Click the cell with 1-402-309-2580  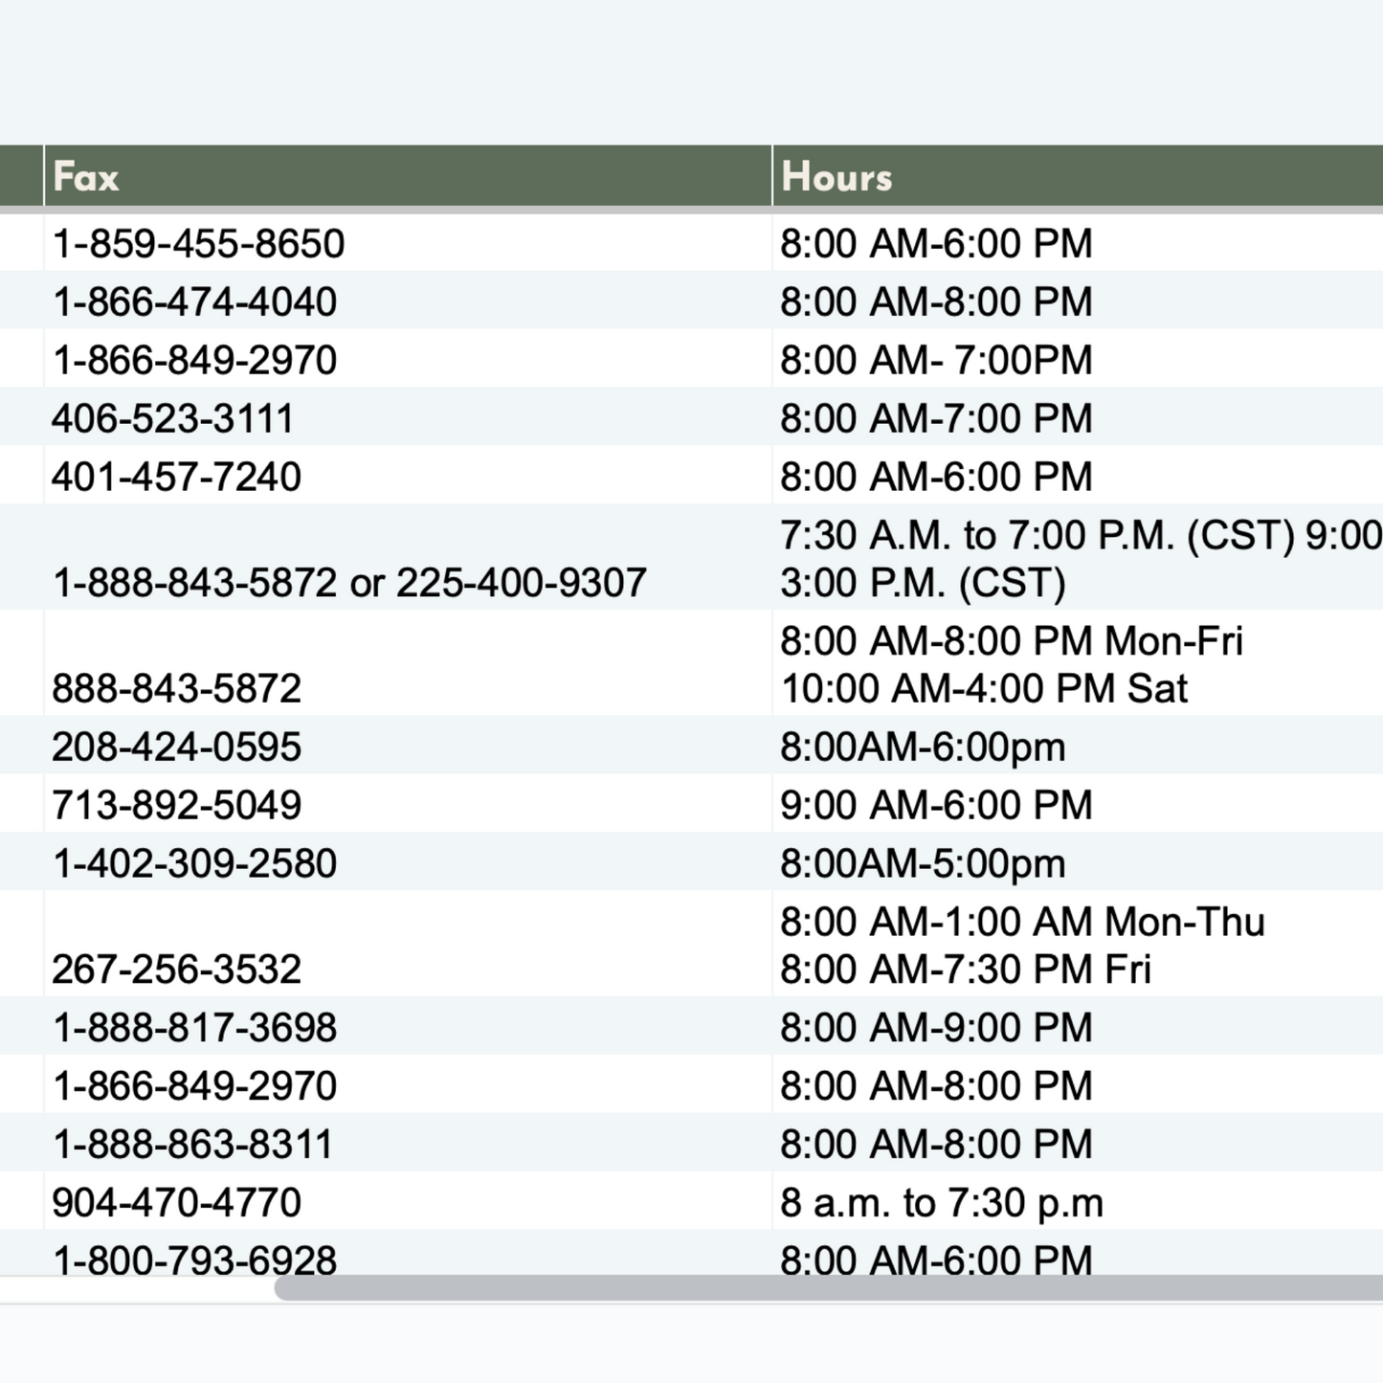pyautogui.click(x=194, y=864)
